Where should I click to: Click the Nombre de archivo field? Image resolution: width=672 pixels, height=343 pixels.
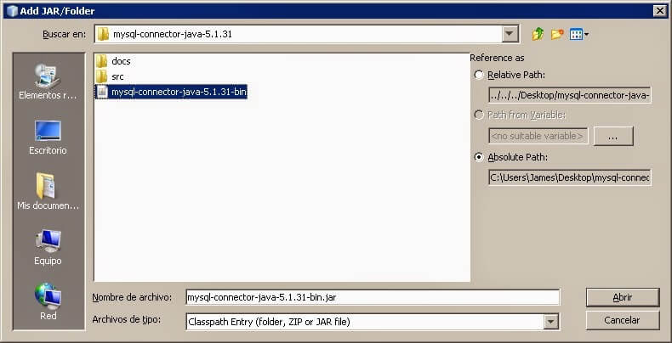[x=373, y=297]
